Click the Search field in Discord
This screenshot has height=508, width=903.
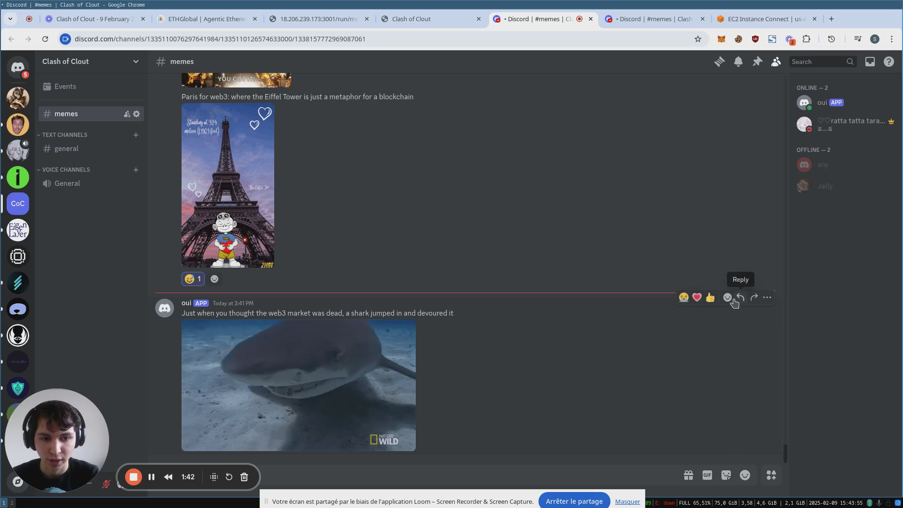click(822, 62)
